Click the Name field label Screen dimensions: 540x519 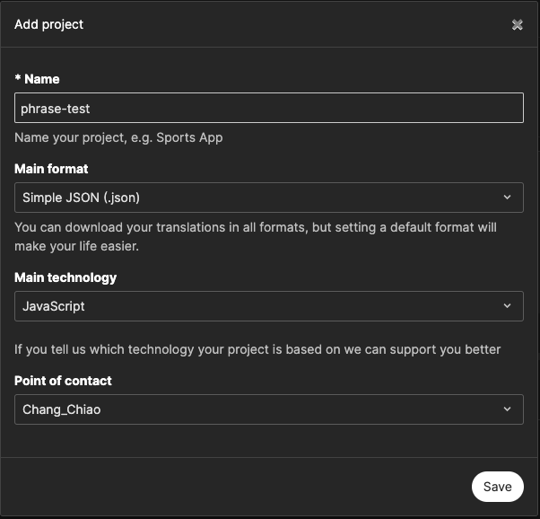pos(42,79)
